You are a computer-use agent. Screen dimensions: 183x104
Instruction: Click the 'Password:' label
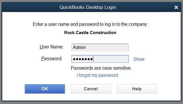tap(52, 58)
